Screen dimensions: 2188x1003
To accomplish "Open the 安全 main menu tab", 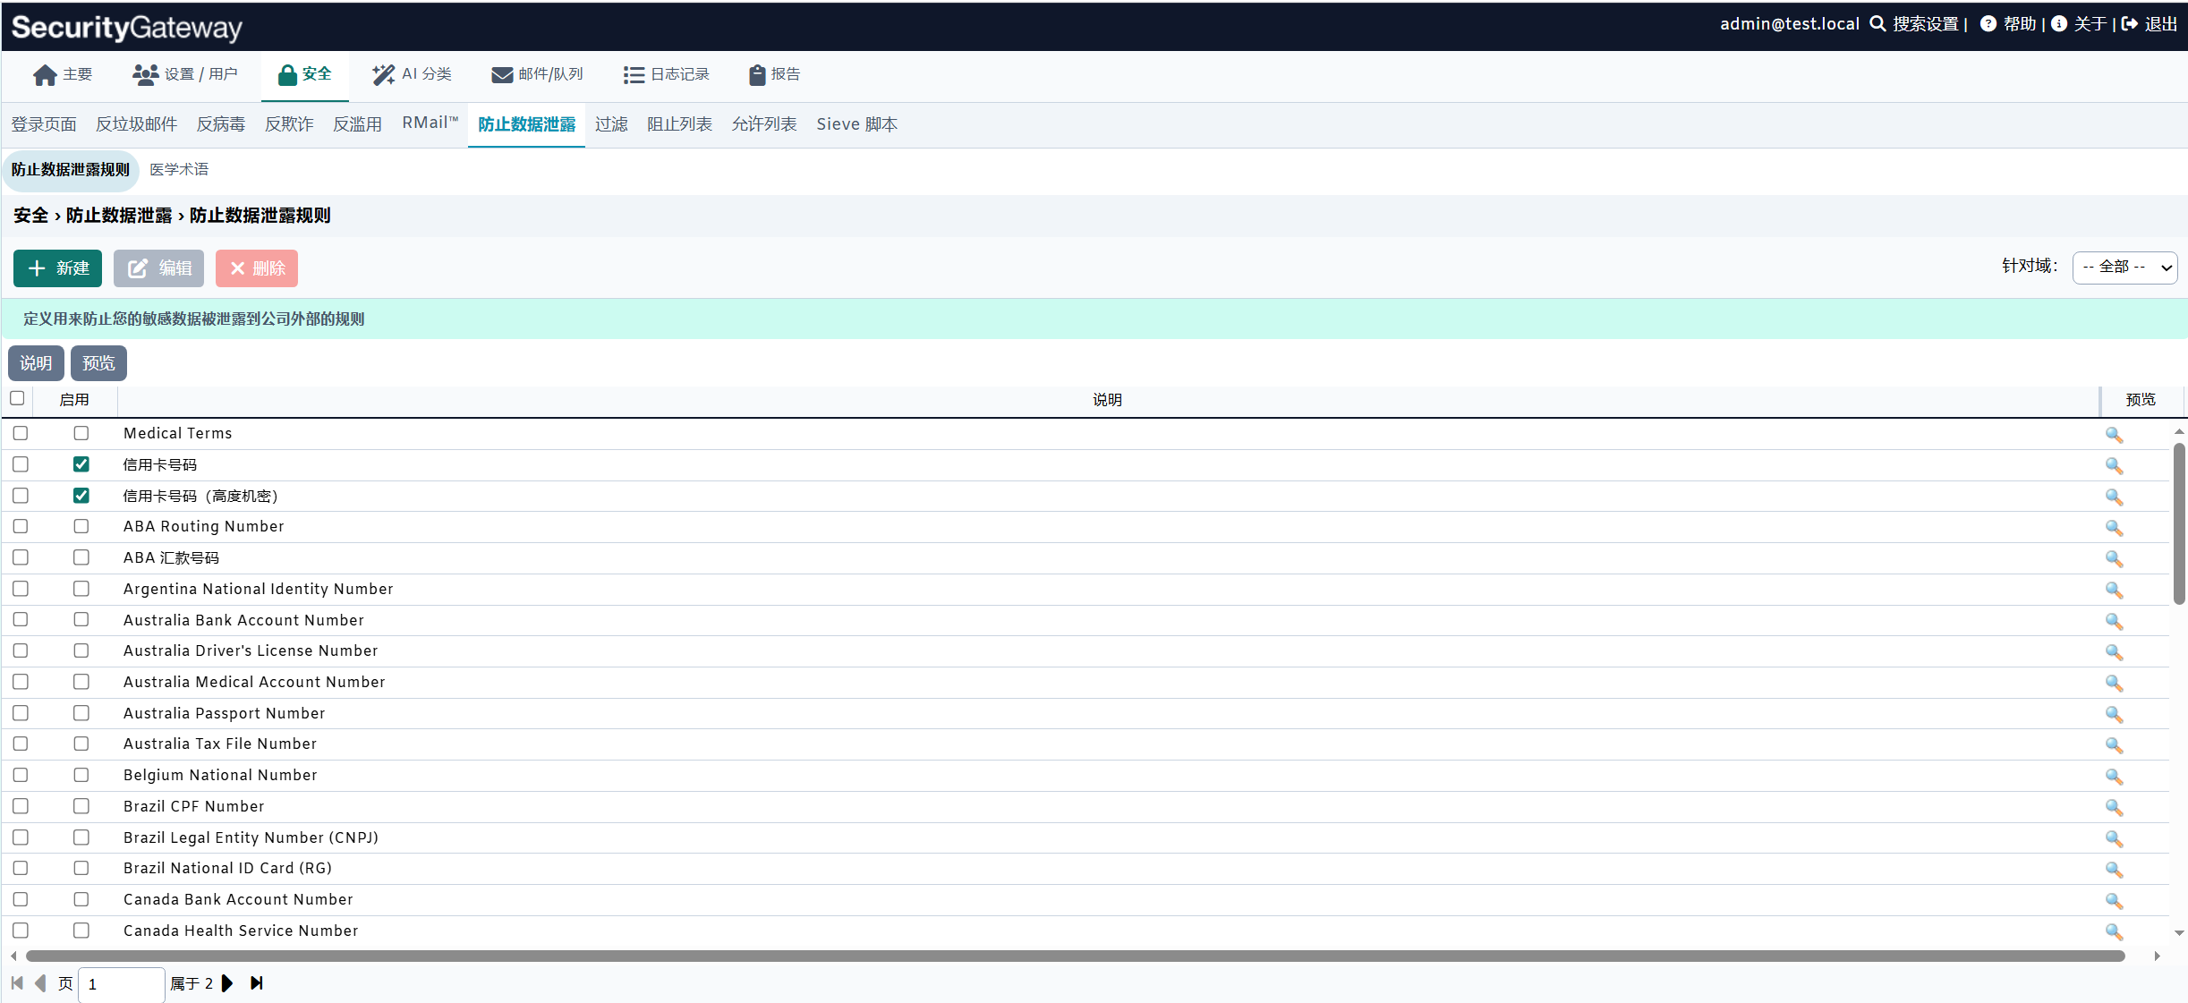I will tap(305, 75).
